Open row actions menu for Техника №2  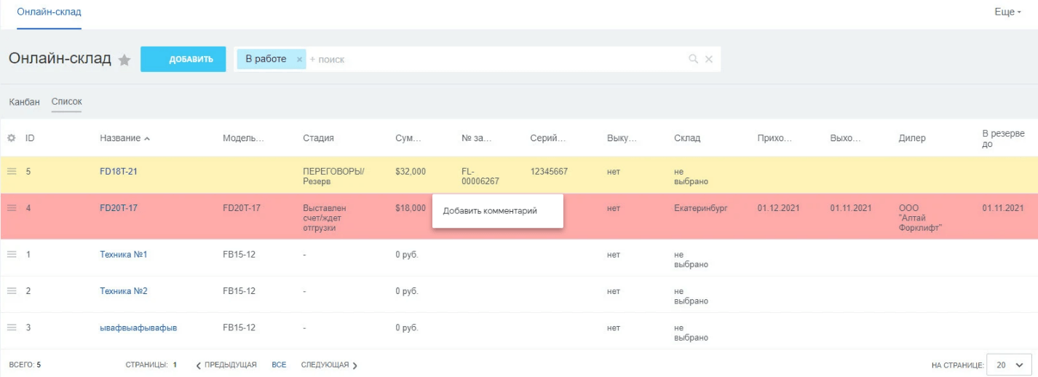tap(12, 291)
